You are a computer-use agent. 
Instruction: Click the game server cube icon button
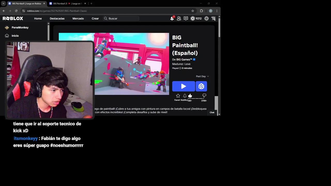(x=201, y=86)
